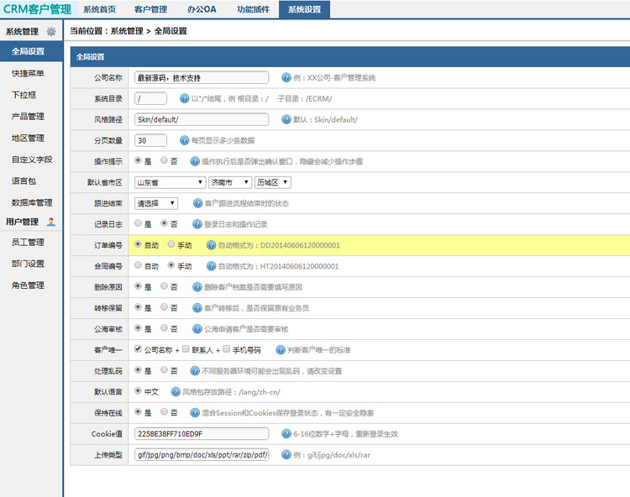
Task: Click help icon in 合同编号 row
Action: [x=212, y=266]
